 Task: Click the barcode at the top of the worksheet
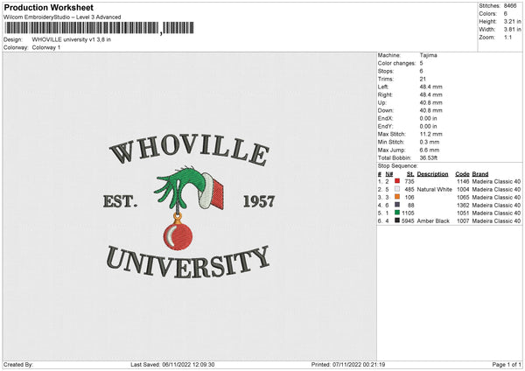tap(99, 28)
